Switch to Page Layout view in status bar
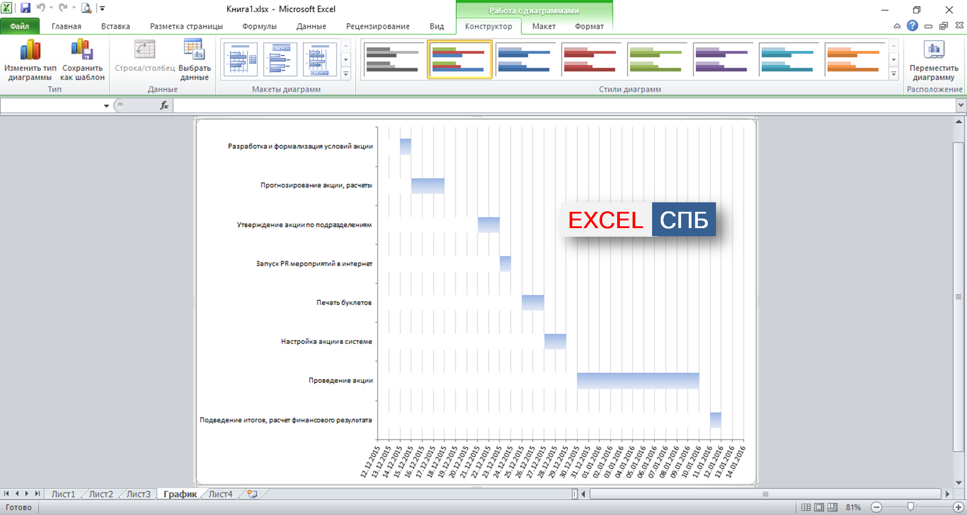 [819, 507]
